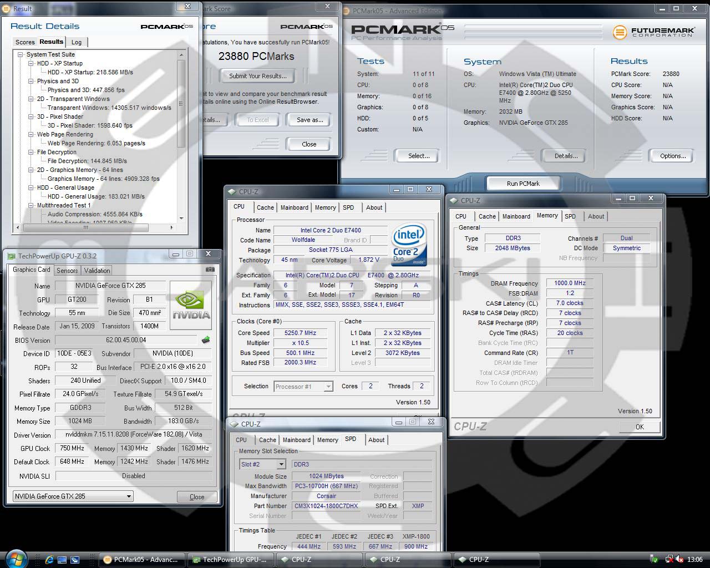Click the Driver Version field in GPU-Z

click(134, 434)
